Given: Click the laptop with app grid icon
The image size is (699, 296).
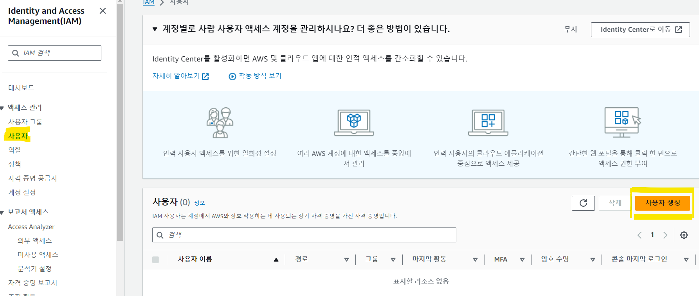Looking at the screenshot, I should coord(488,123).
